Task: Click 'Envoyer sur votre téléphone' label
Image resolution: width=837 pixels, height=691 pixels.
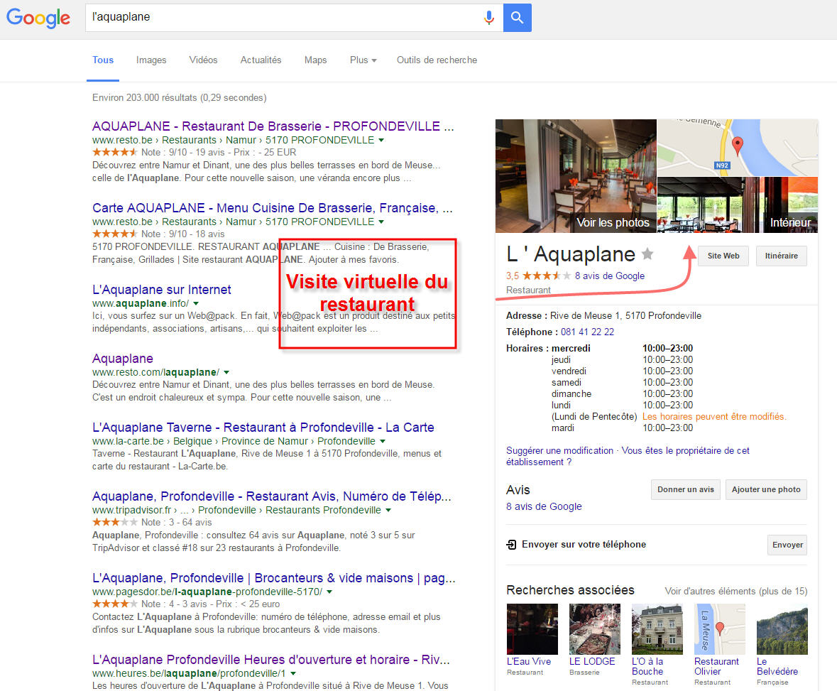Action: click(584, 545)
